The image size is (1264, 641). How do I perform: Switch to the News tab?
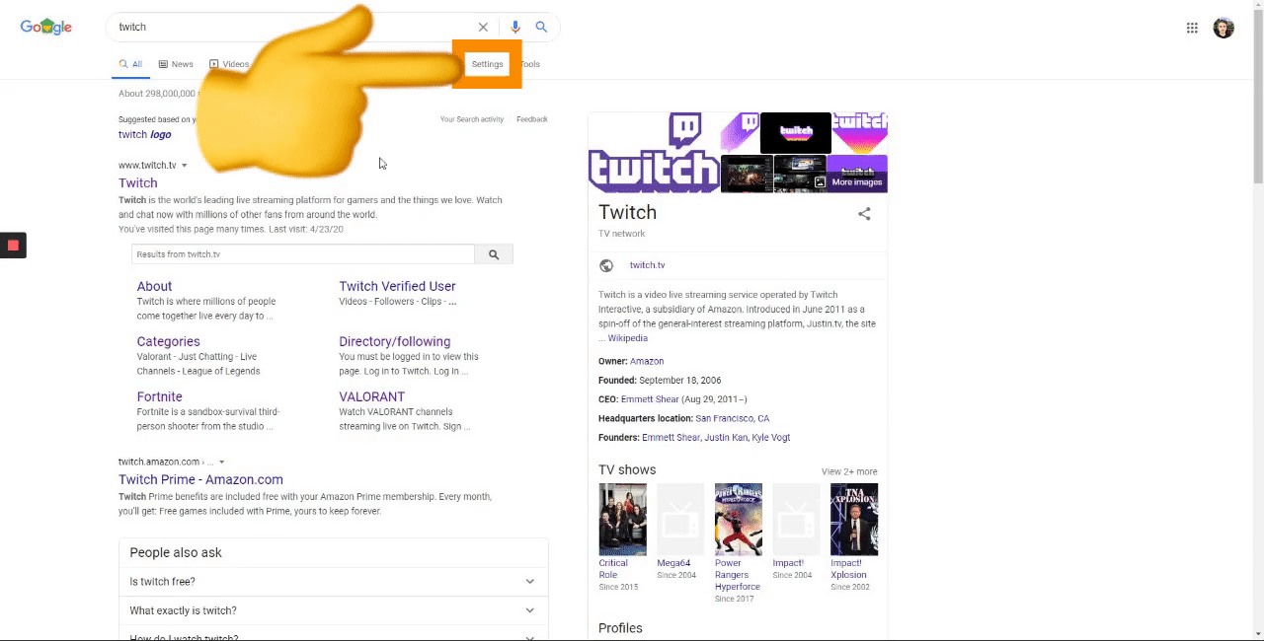pyautogui.click(x=176, y=64)
